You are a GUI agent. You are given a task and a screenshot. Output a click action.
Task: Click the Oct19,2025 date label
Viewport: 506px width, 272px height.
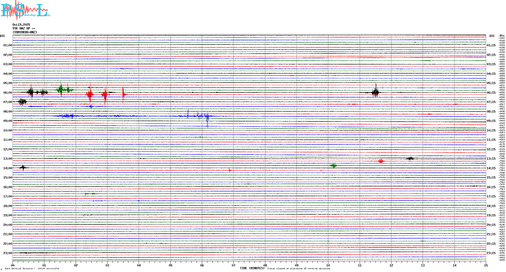point(21,25)
